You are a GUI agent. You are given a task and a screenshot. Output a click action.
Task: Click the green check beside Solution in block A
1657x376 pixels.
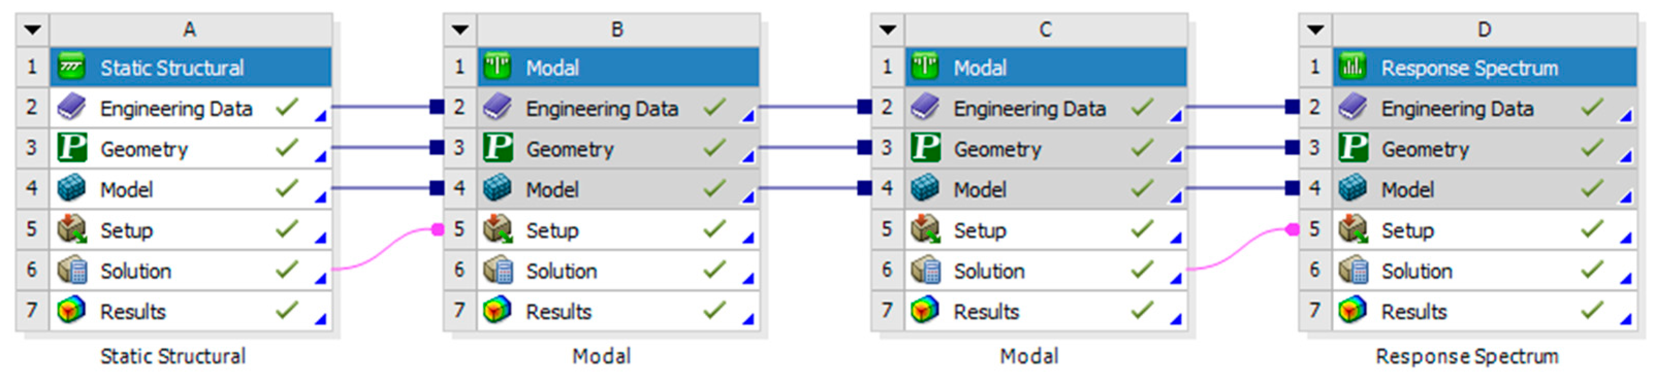coord(287,269)
